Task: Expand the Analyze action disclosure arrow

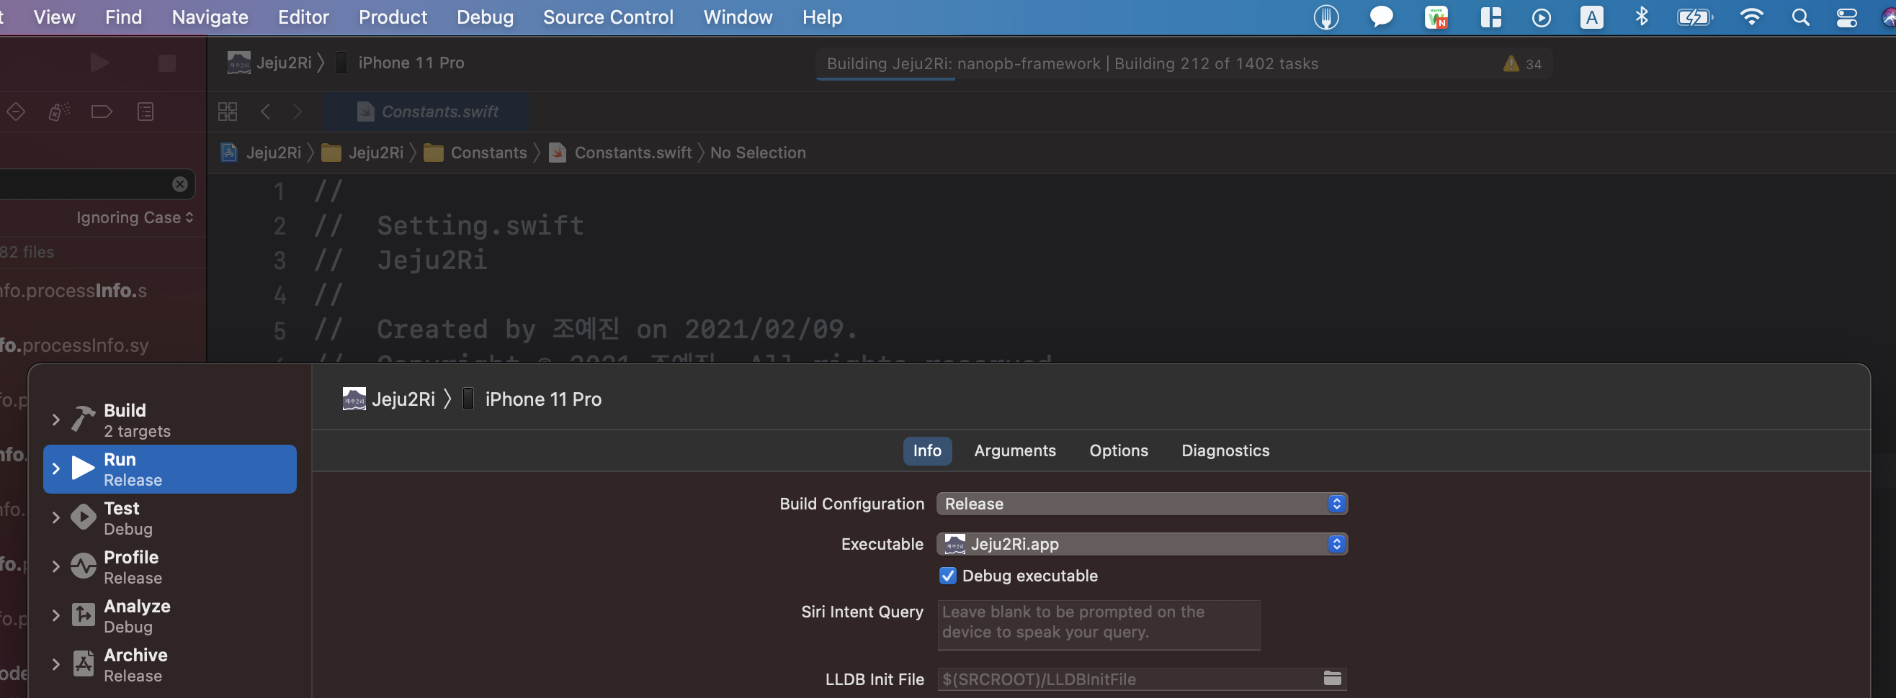Action: click(56, 616)
